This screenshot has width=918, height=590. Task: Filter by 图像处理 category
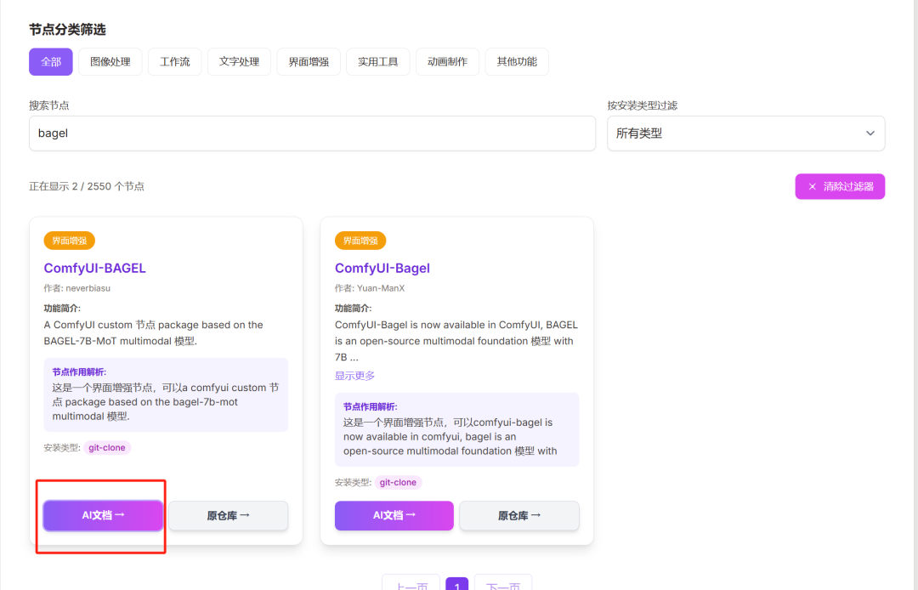pos(110,61)
